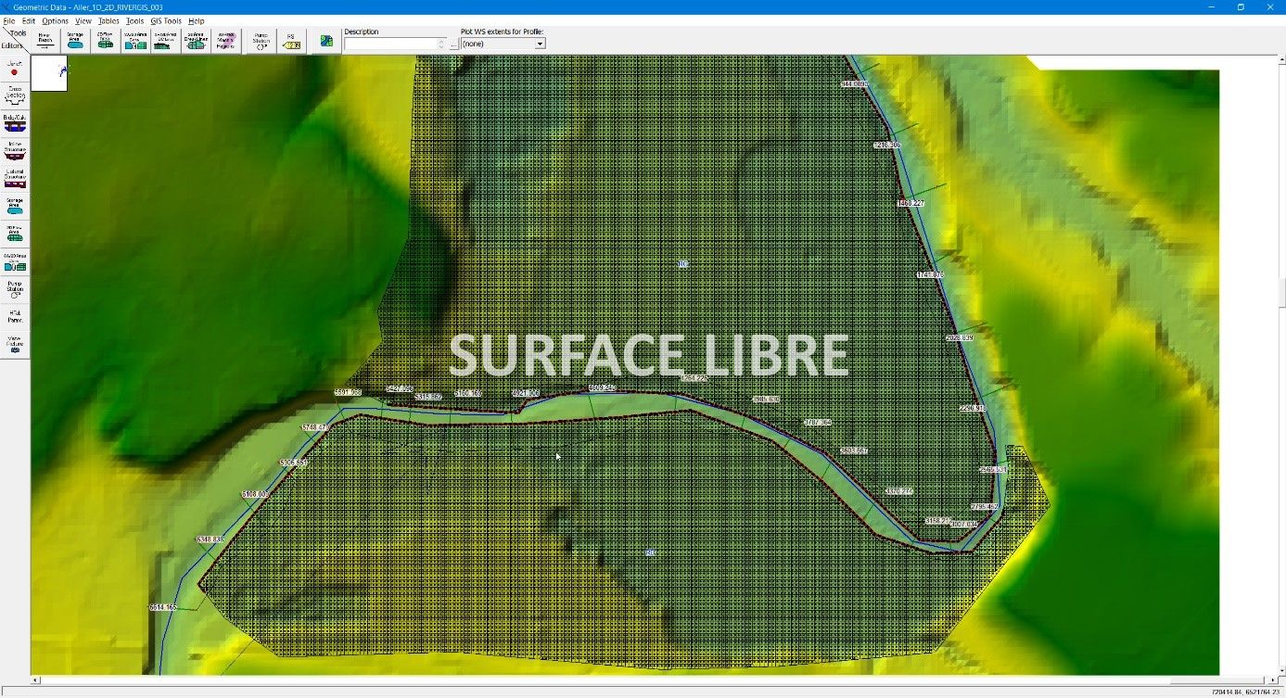The image size is (1286, 698).
Task: Open the Tables menu
Action: pos(108,20)
